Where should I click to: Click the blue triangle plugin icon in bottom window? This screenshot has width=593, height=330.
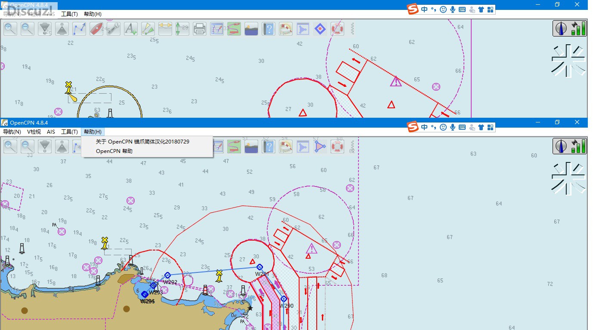(320, 147)
